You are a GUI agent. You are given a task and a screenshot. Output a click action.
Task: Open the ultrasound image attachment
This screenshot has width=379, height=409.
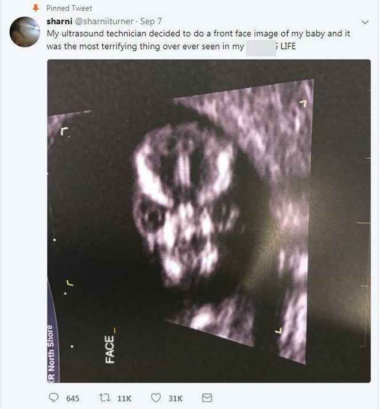[x=208, y=221]
